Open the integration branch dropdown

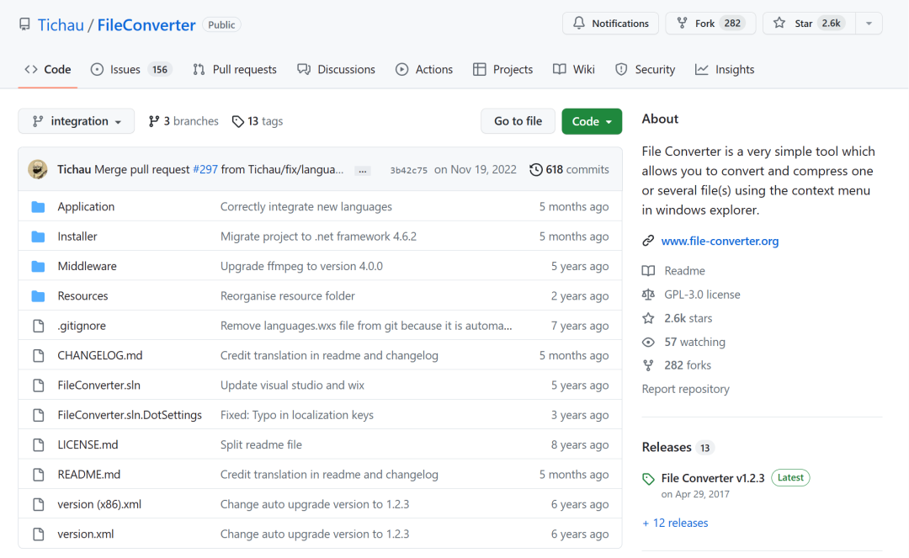click(76, 122)
